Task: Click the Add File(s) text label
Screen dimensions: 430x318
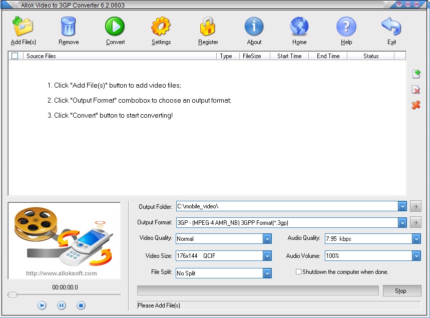Action: click(x=24, y=42)
